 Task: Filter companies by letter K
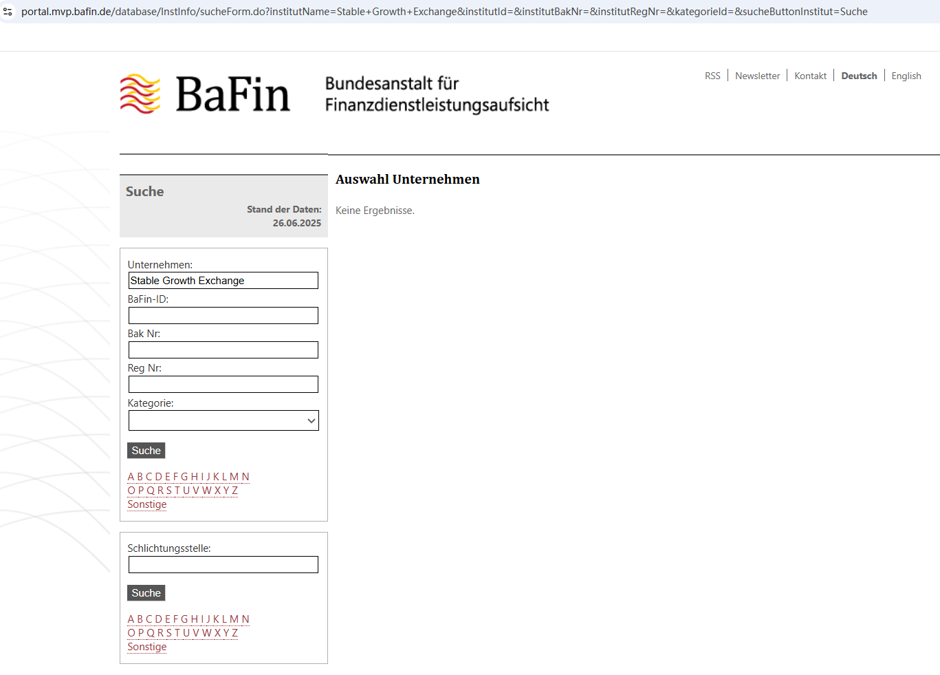217,477
